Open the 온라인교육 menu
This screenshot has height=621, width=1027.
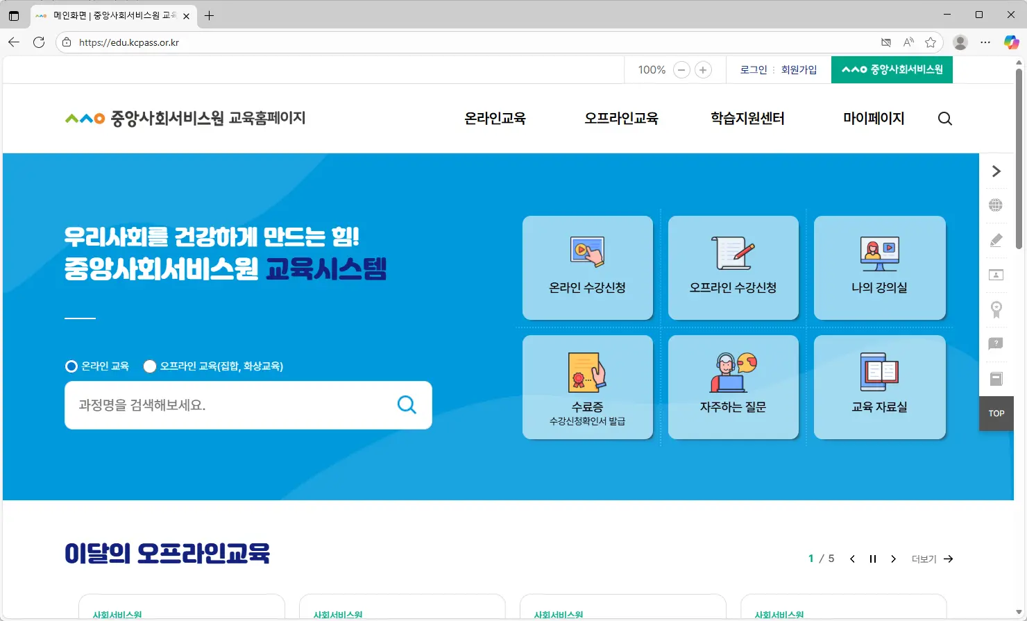(494, 118)
